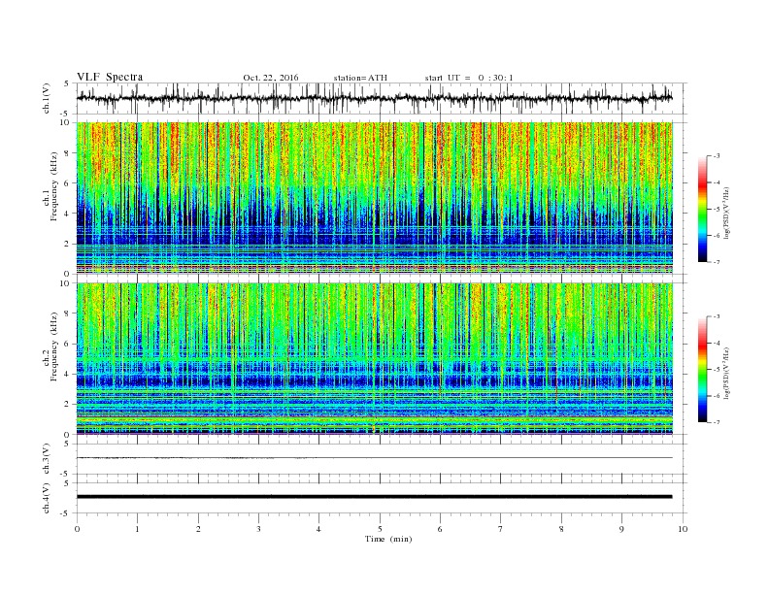
Task: Click the ch.1 colorbar gradient
Action: (702, 209)
